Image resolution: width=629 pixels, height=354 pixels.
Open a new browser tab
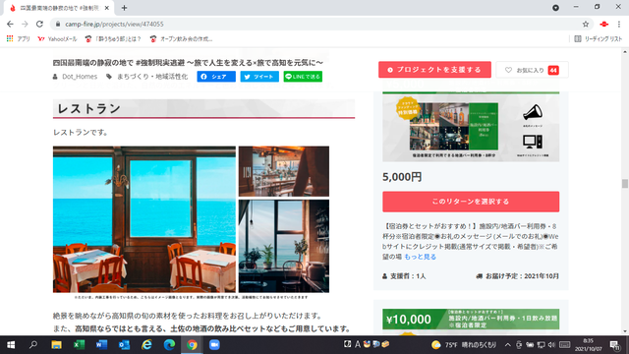coord(124,8)
